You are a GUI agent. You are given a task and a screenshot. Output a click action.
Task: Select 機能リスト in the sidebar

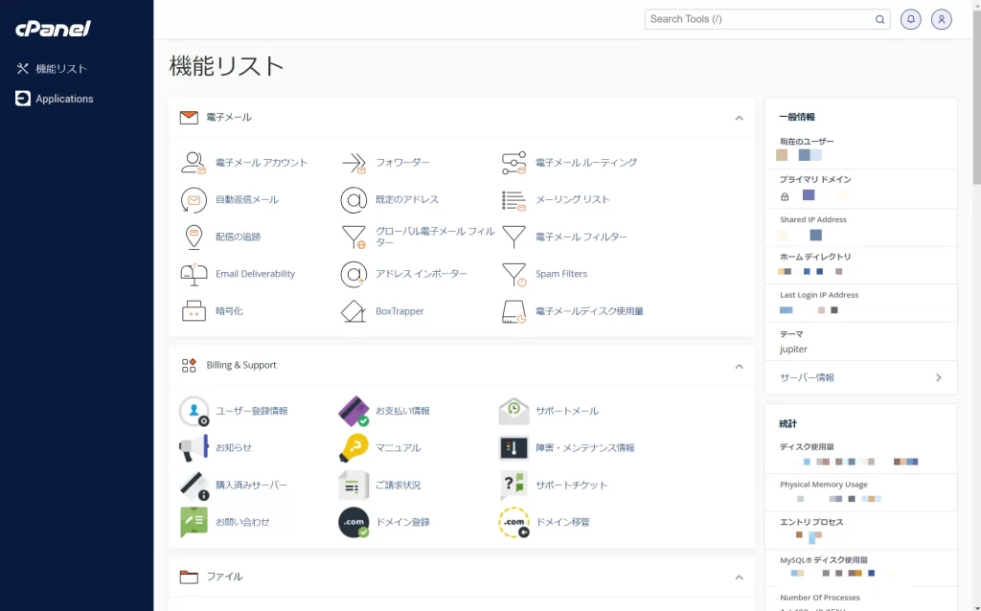pyautogui.click(x=61, y=69)
